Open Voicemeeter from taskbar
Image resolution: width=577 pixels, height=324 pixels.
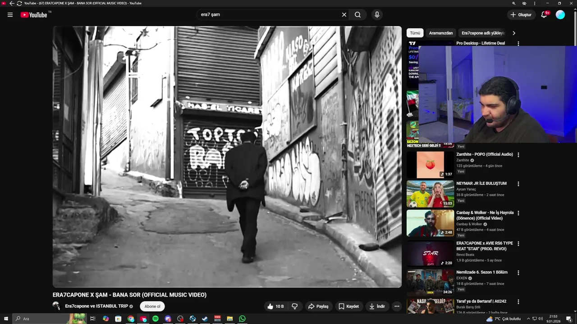pyautogui.click(x=217, y=319)
